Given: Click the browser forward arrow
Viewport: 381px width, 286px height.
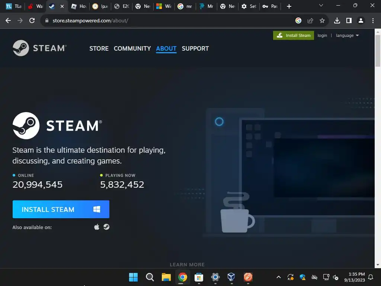Looking at the screenshot, I should pyautogui.click(x=20, y=21).
